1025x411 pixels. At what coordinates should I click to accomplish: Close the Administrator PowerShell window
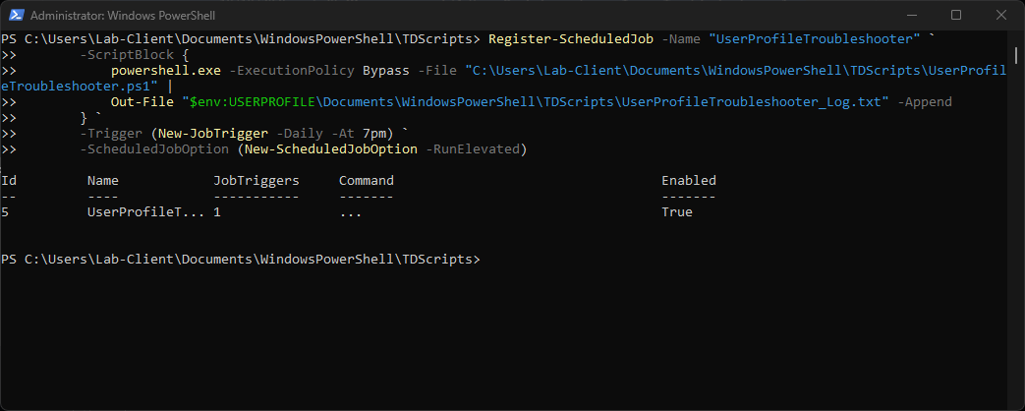click(x=1000, y=15)
